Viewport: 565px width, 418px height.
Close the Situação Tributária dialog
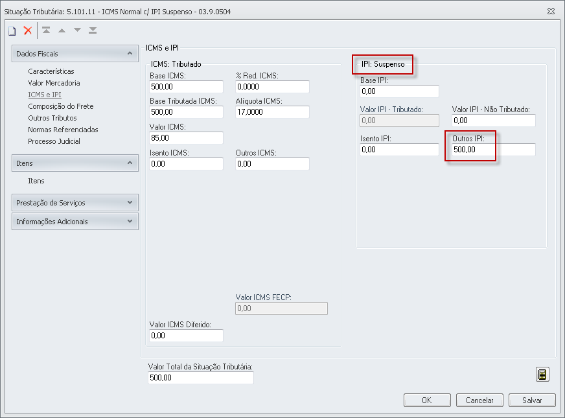pos(550,11)
